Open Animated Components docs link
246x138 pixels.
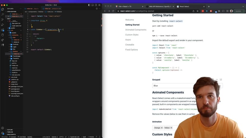[135, 30]
